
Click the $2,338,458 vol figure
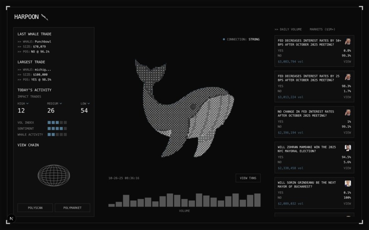(x=290, y=168)
